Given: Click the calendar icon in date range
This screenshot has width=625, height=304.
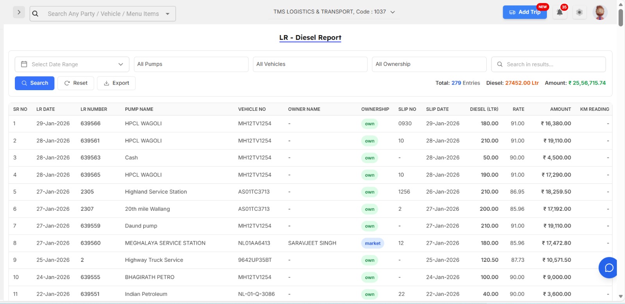Looking at the screenshot, I should 24,64.
